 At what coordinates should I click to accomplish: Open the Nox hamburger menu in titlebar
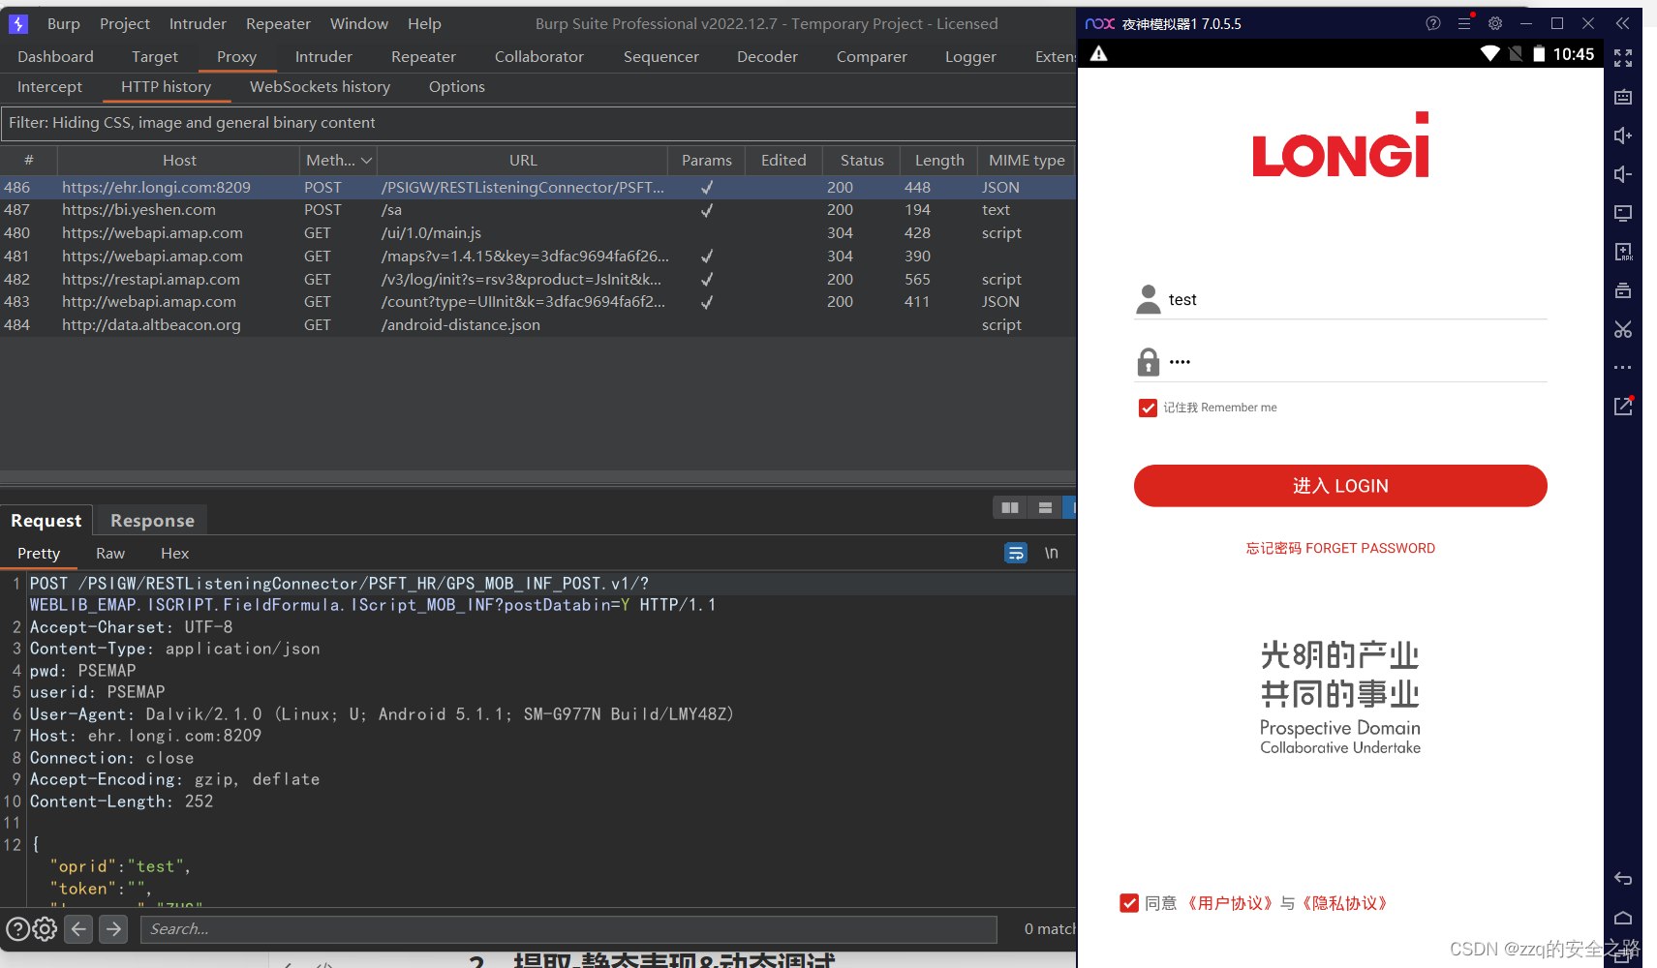click(1464, 23)
